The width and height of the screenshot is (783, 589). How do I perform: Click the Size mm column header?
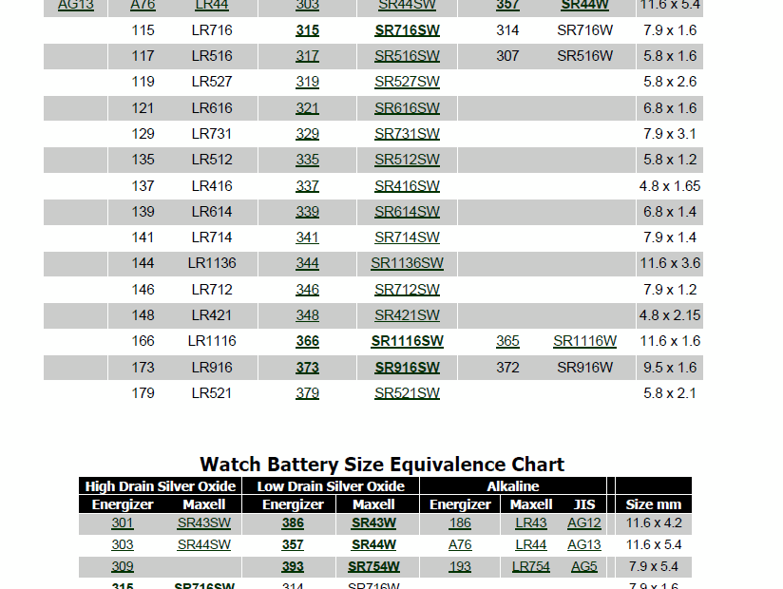654,504
